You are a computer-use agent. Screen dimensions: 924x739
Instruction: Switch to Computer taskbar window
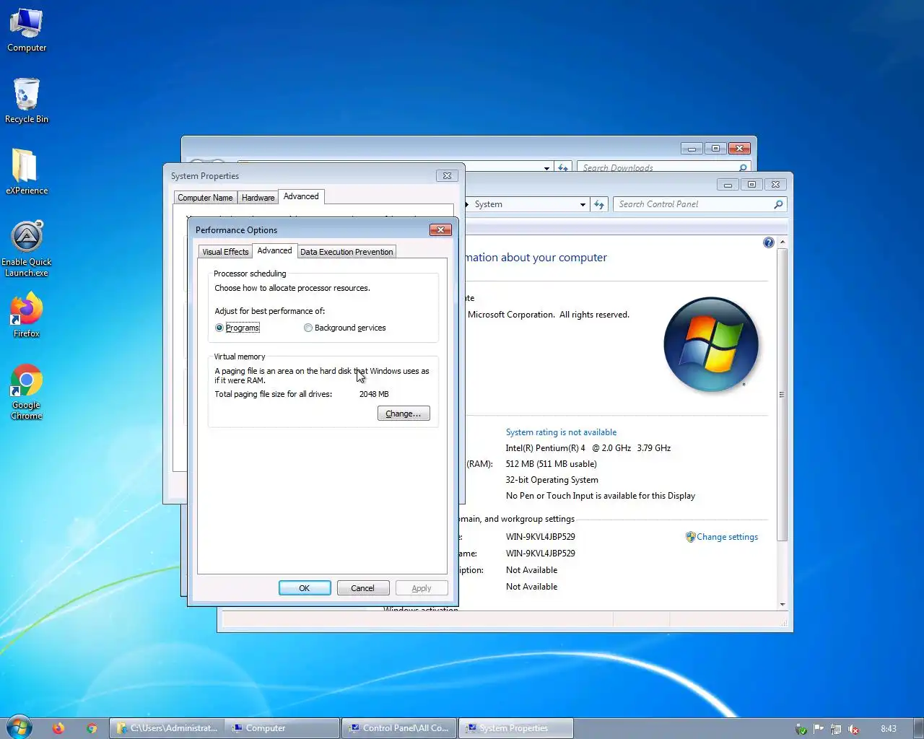pos(282,728)
